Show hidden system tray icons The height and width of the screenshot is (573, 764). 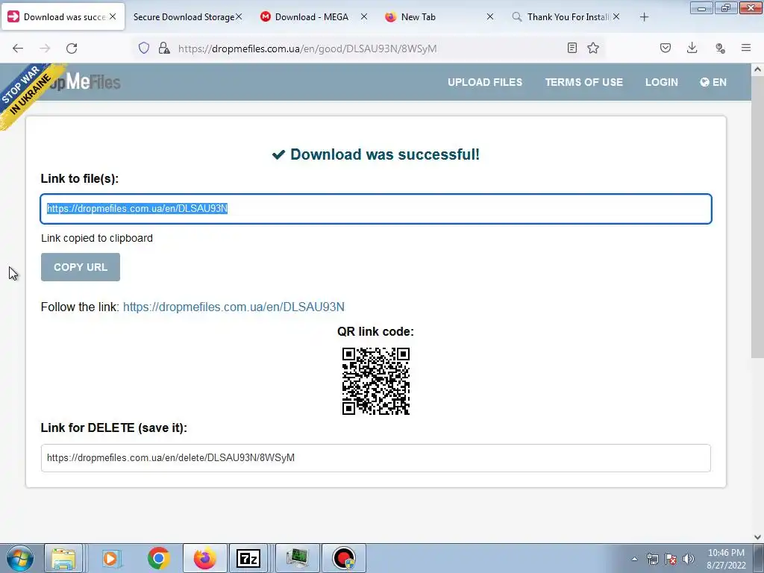pyautogui.click(x=634, y=559)
